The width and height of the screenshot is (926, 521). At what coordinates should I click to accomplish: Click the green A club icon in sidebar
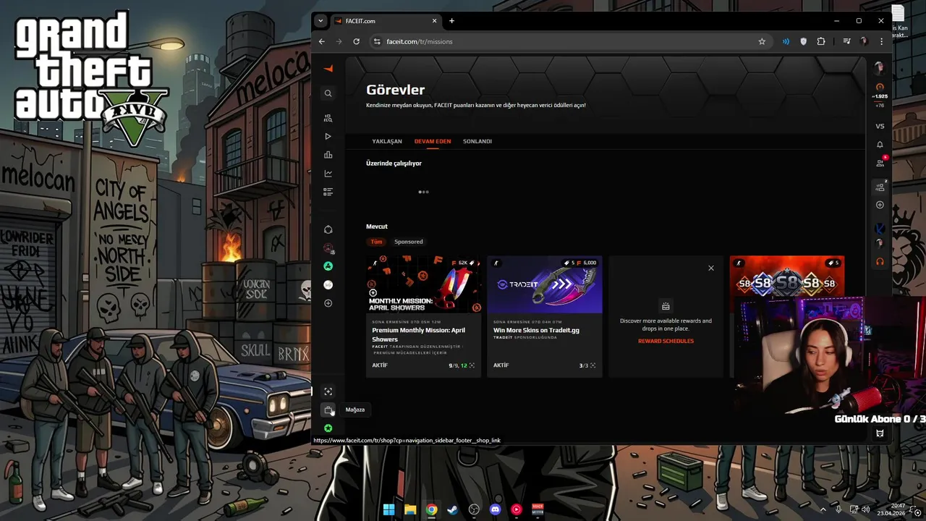(328, 266)
